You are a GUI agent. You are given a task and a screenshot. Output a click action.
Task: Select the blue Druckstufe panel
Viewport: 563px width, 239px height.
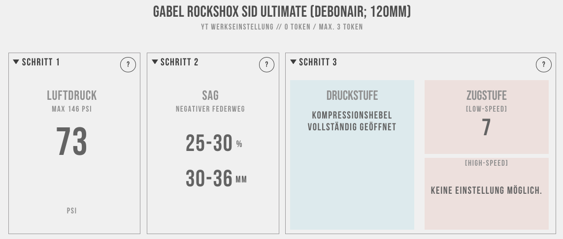[352, 155]
